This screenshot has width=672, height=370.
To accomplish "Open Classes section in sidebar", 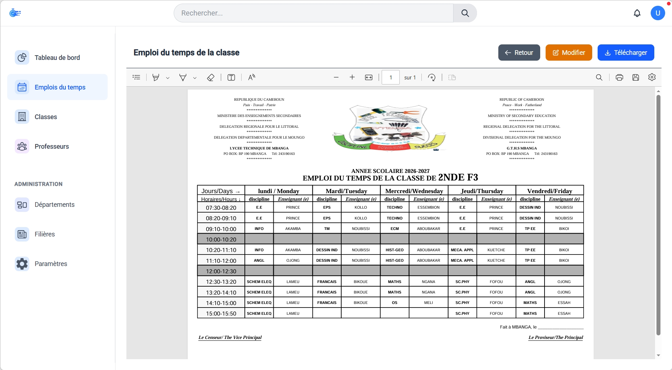I will pos(57,117).
